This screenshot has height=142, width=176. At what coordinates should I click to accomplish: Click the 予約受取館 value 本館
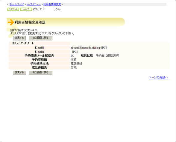74,60
